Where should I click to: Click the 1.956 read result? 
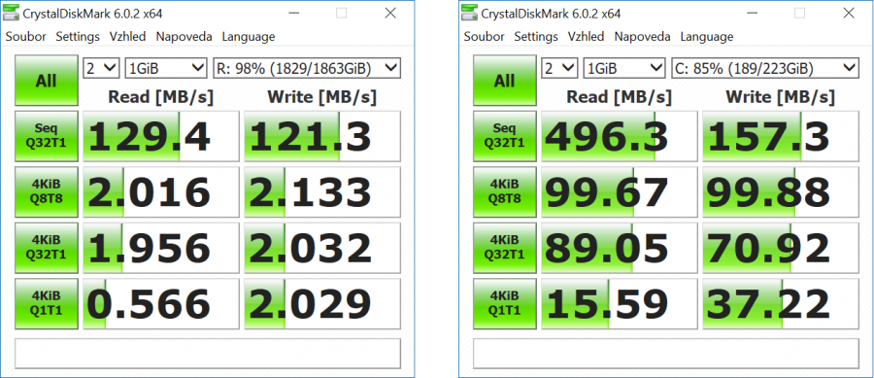(161, 248)
